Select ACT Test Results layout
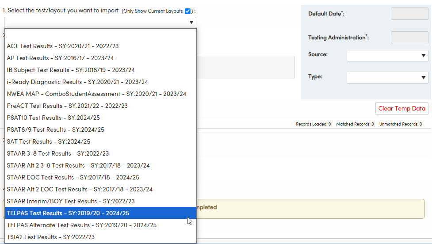This screenshot has height=244, width=432. tap(100, 46)
